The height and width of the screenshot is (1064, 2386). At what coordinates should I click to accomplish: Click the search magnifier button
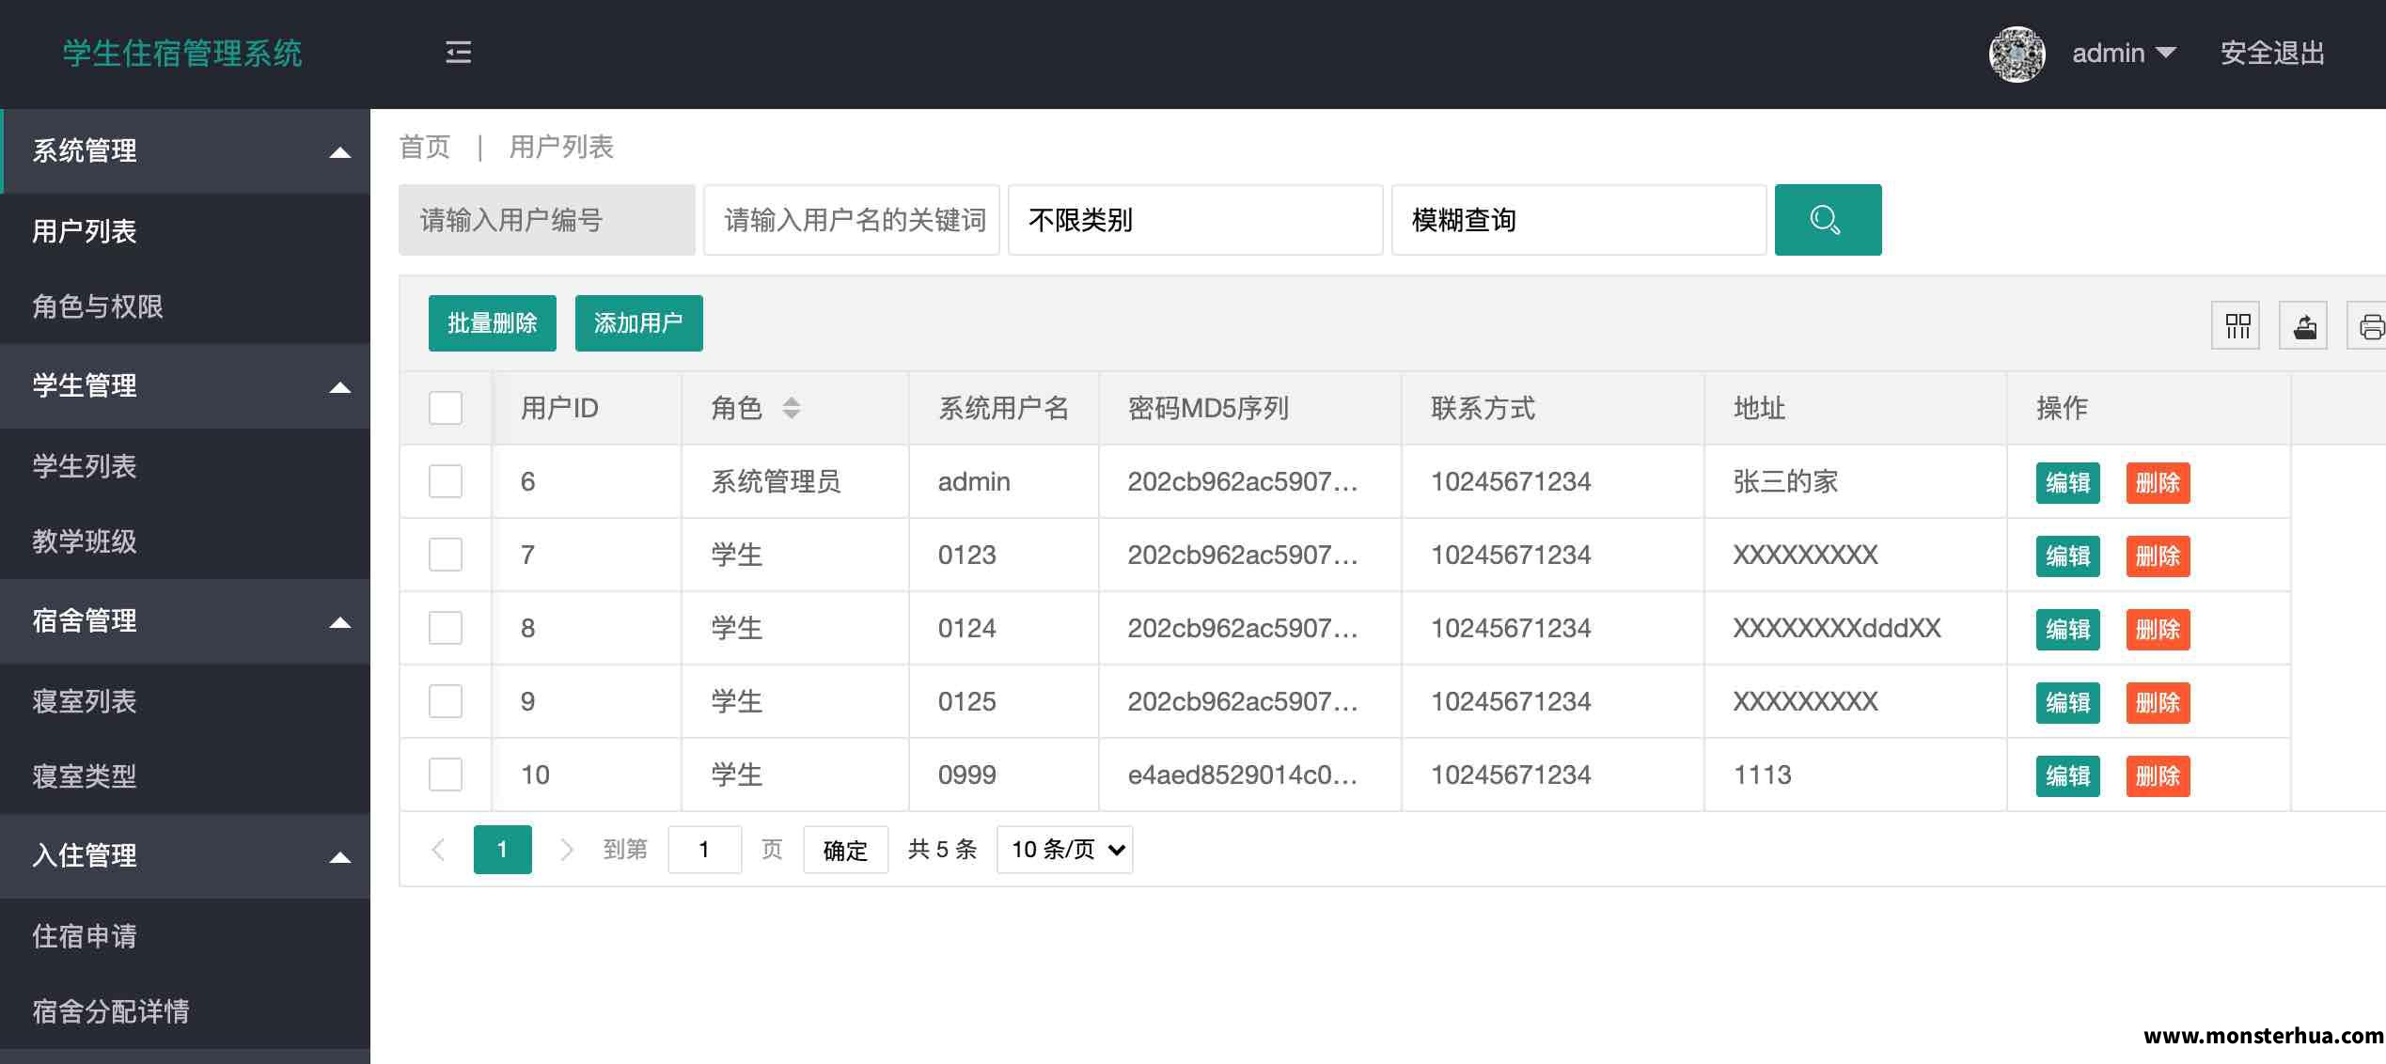pyautogui.click(x=1828, y=220)
